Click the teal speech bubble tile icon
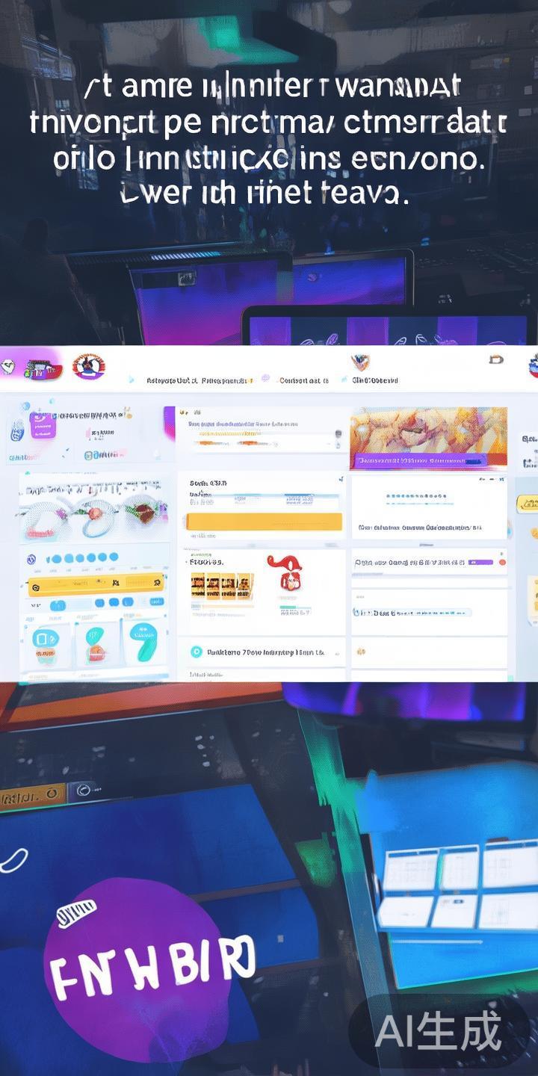The width and height of the screenshot is (538, 1076). pyautogui.click(x=141, y=641)
